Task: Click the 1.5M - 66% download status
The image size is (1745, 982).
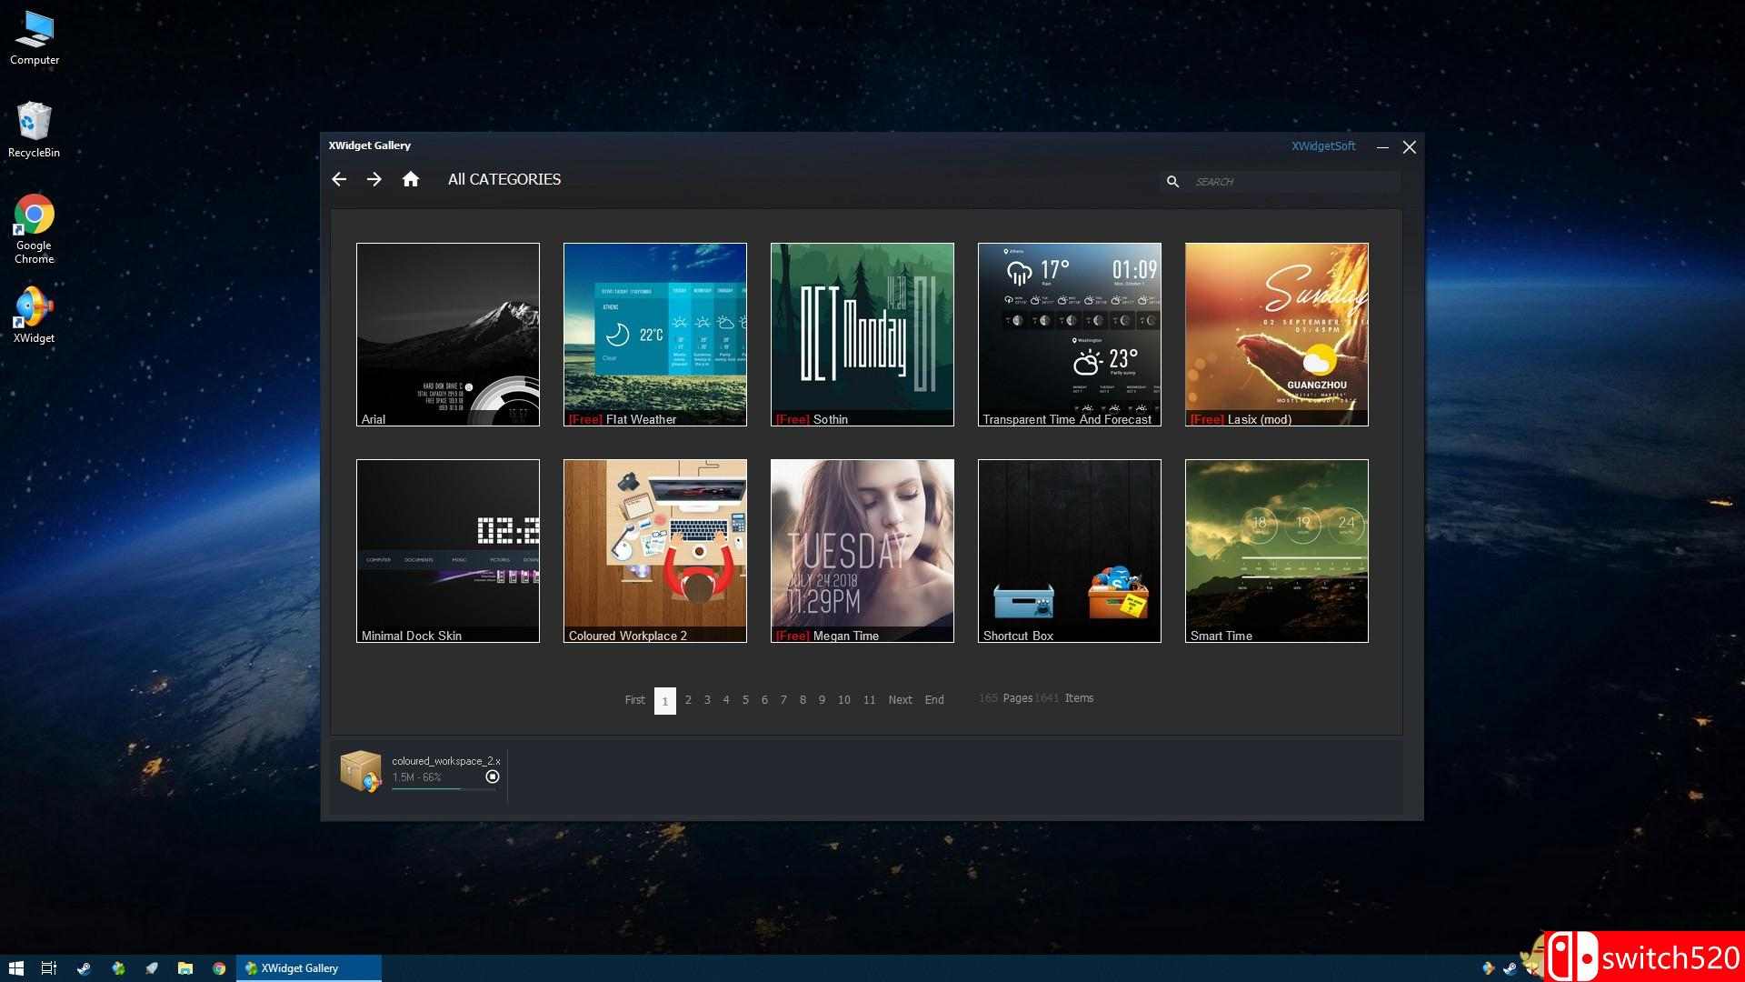Action: coord(416,777)
